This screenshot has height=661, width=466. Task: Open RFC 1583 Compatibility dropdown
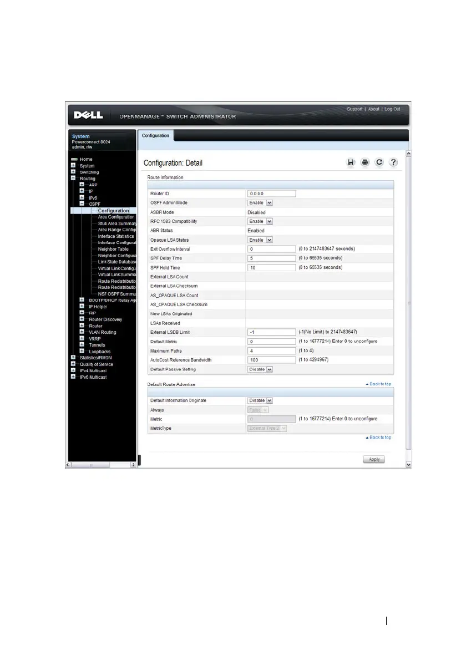[260, 221]
